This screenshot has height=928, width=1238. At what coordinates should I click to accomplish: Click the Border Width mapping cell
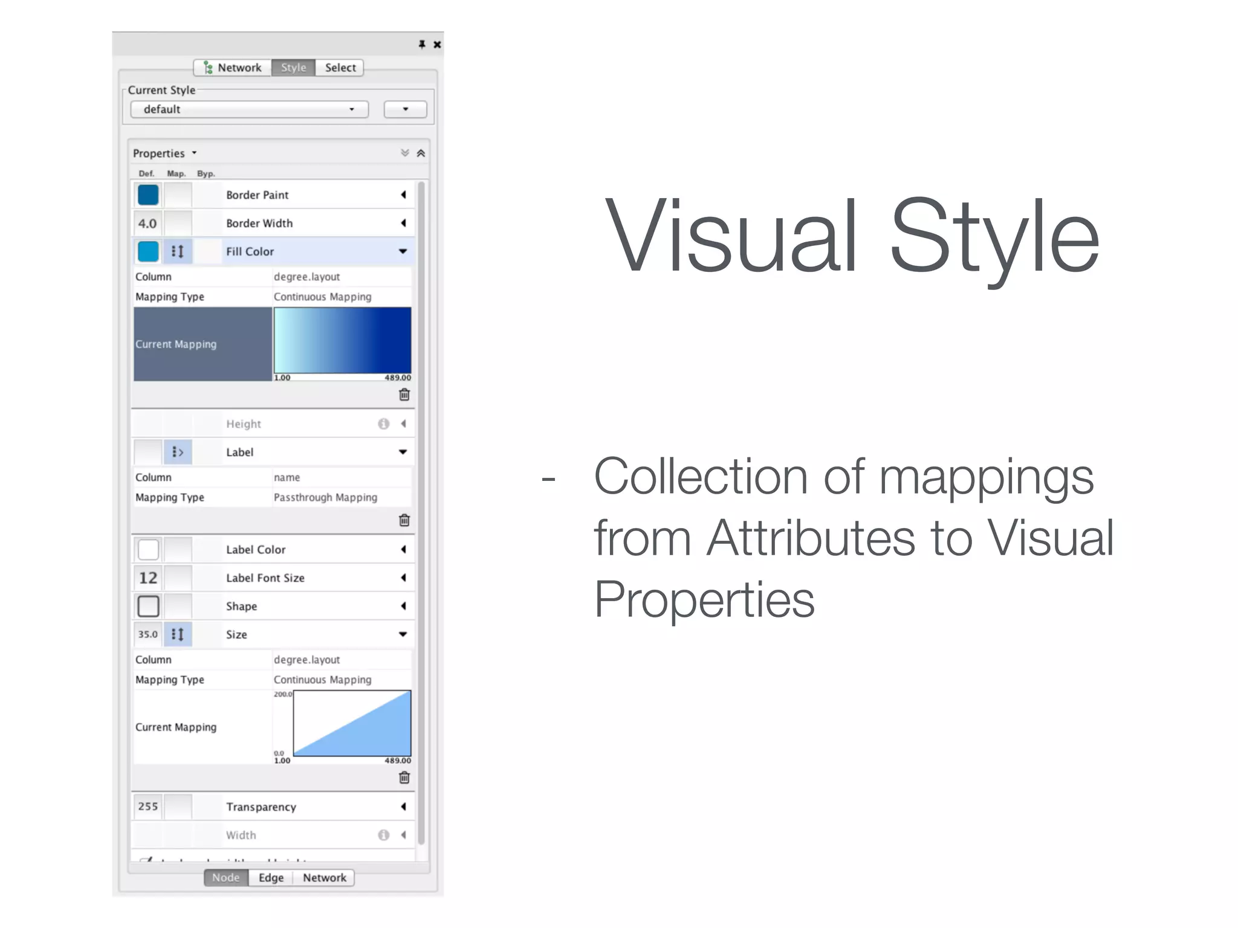click(178, 224)
